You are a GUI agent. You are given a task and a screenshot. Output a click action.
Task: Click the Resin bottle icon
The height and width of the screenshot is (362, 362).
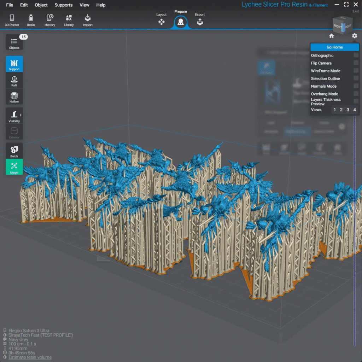coord(31,20)
